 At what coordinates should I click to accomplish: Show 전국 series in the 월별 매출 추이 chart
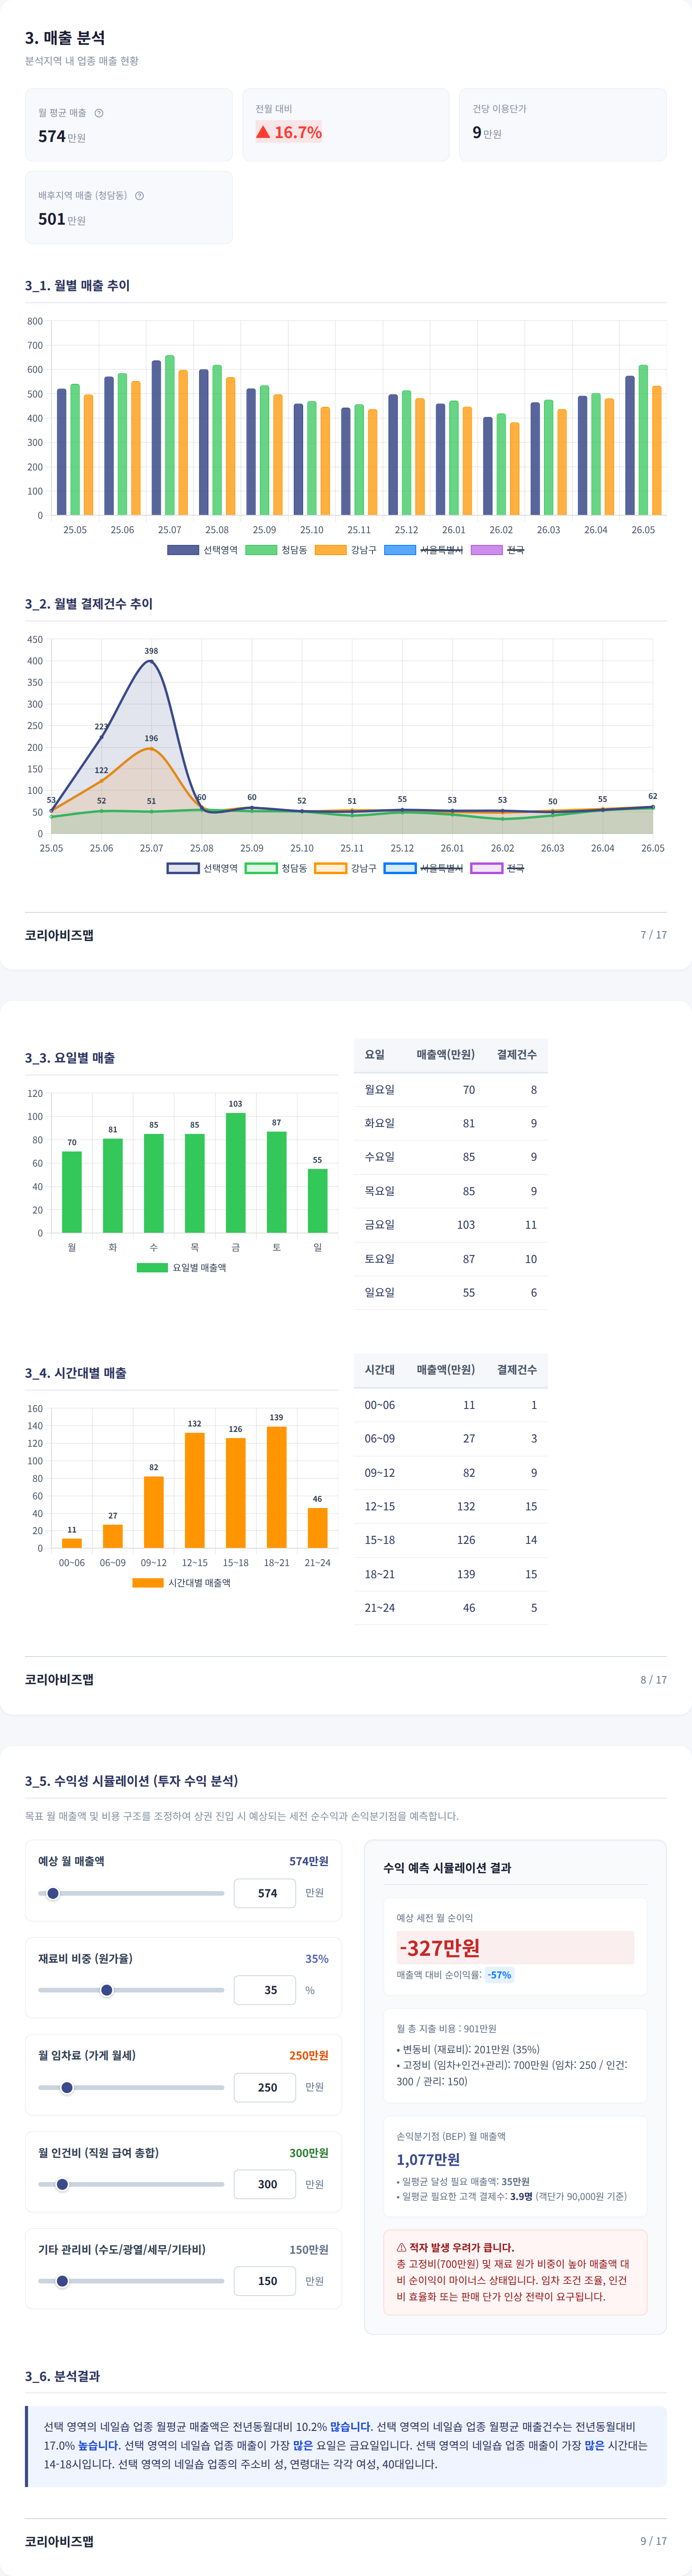(497, 550)
